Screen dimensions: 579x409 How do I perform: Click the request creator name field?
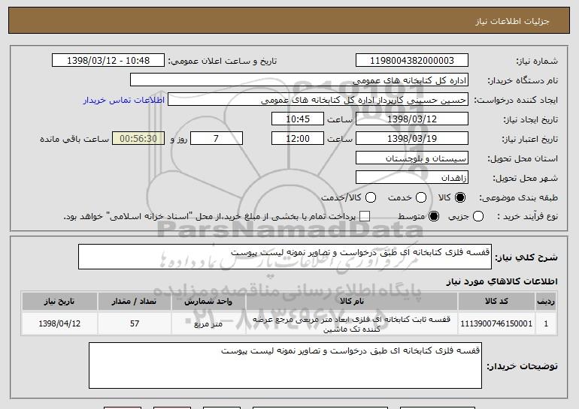318,100
